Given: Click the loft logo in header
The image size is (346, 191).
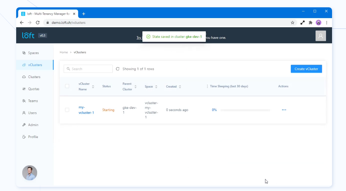Looking at the screenshot, I should [x=28, y=35].
